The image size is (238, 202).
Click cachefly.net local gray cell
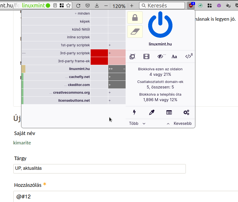[x=117, y=77]
